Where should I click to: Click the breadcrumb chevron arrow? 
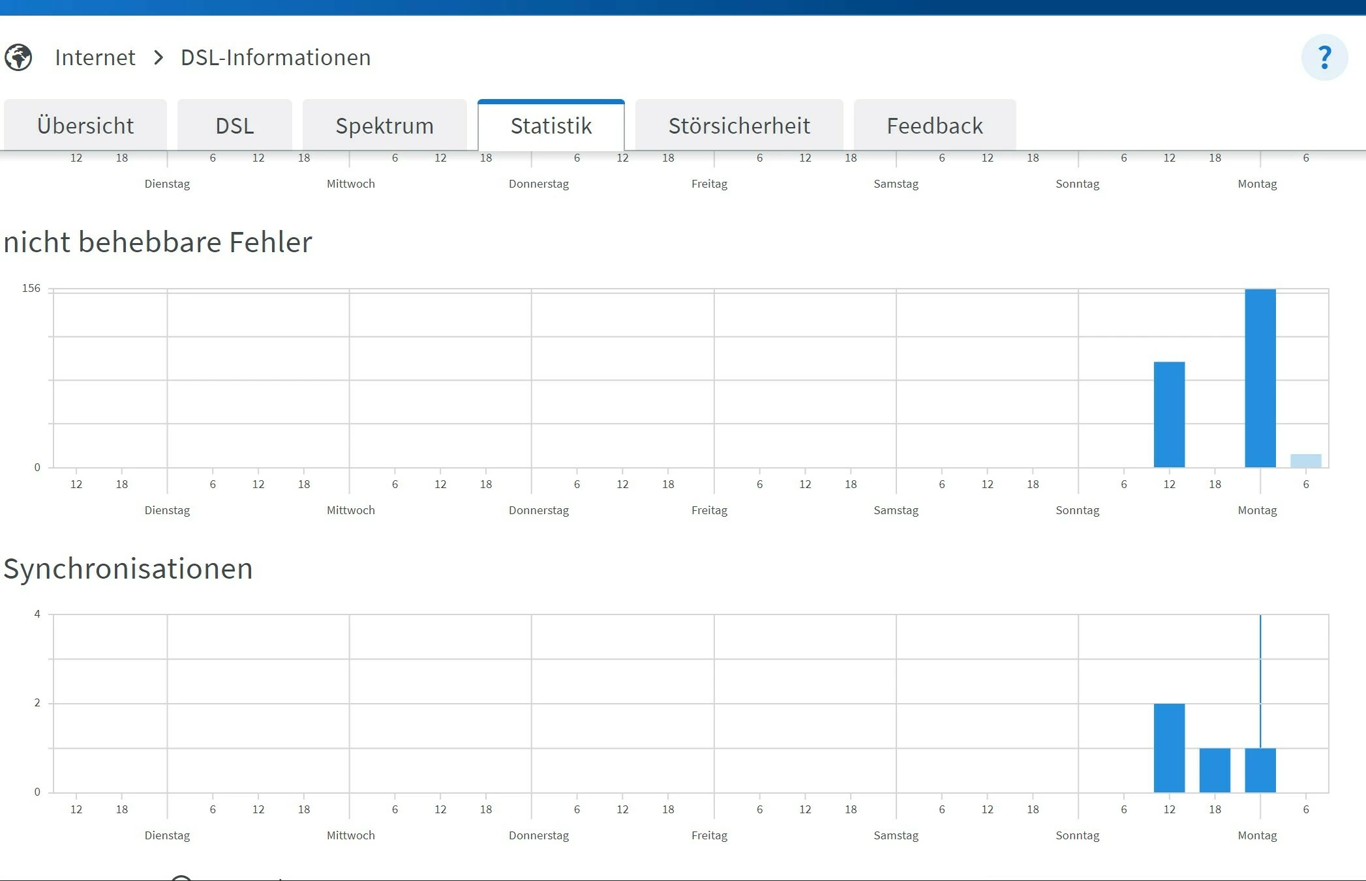click(x=159, y=57)
